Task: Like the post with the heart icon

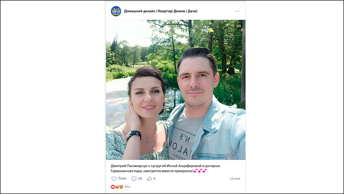Action: (x=114, y=179)
